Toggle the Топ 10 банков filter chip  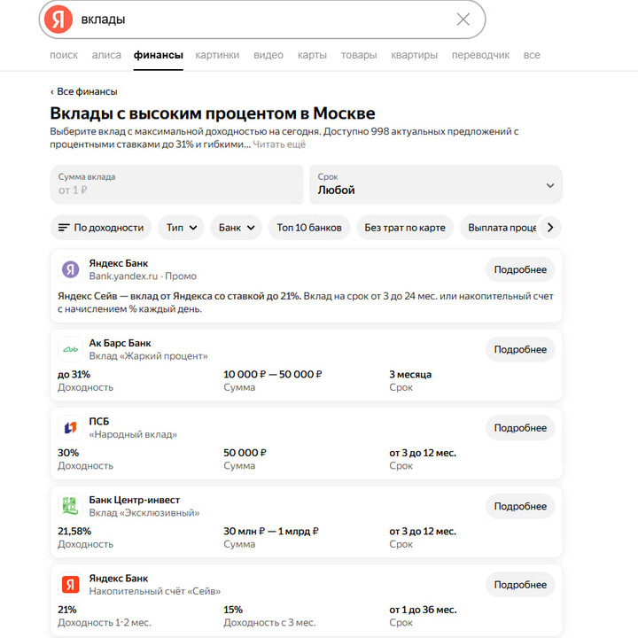click(309, 228)
